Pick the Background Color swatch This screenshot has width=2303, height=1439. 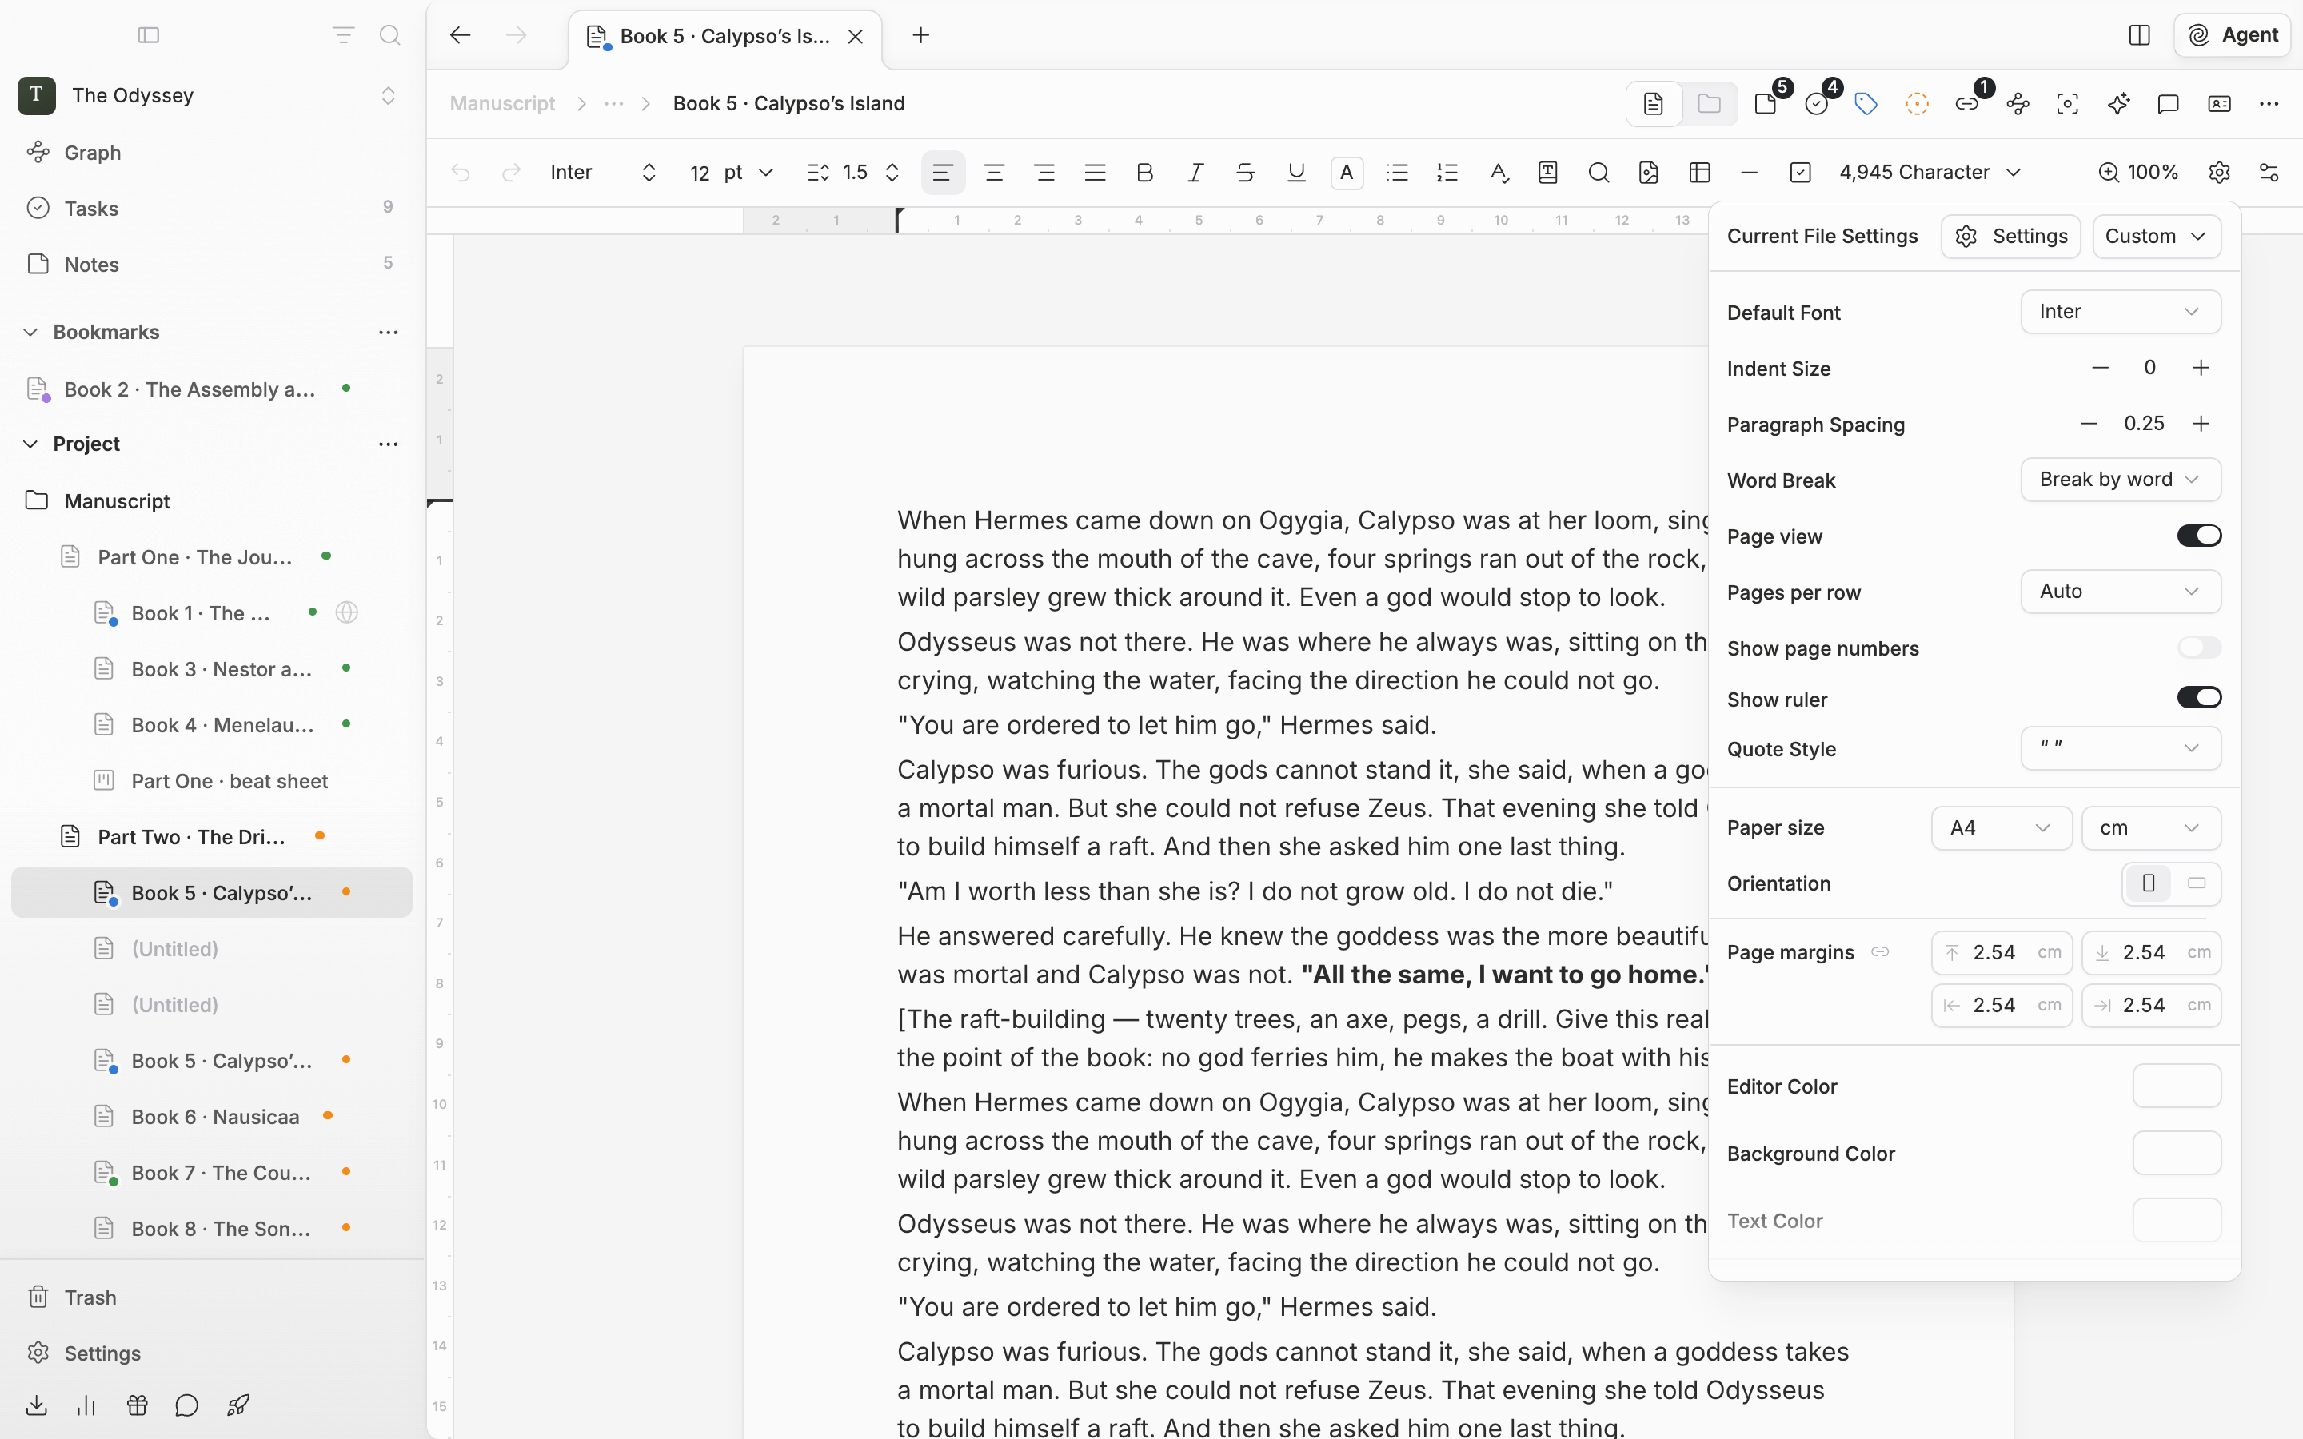pos(2177,1153)
